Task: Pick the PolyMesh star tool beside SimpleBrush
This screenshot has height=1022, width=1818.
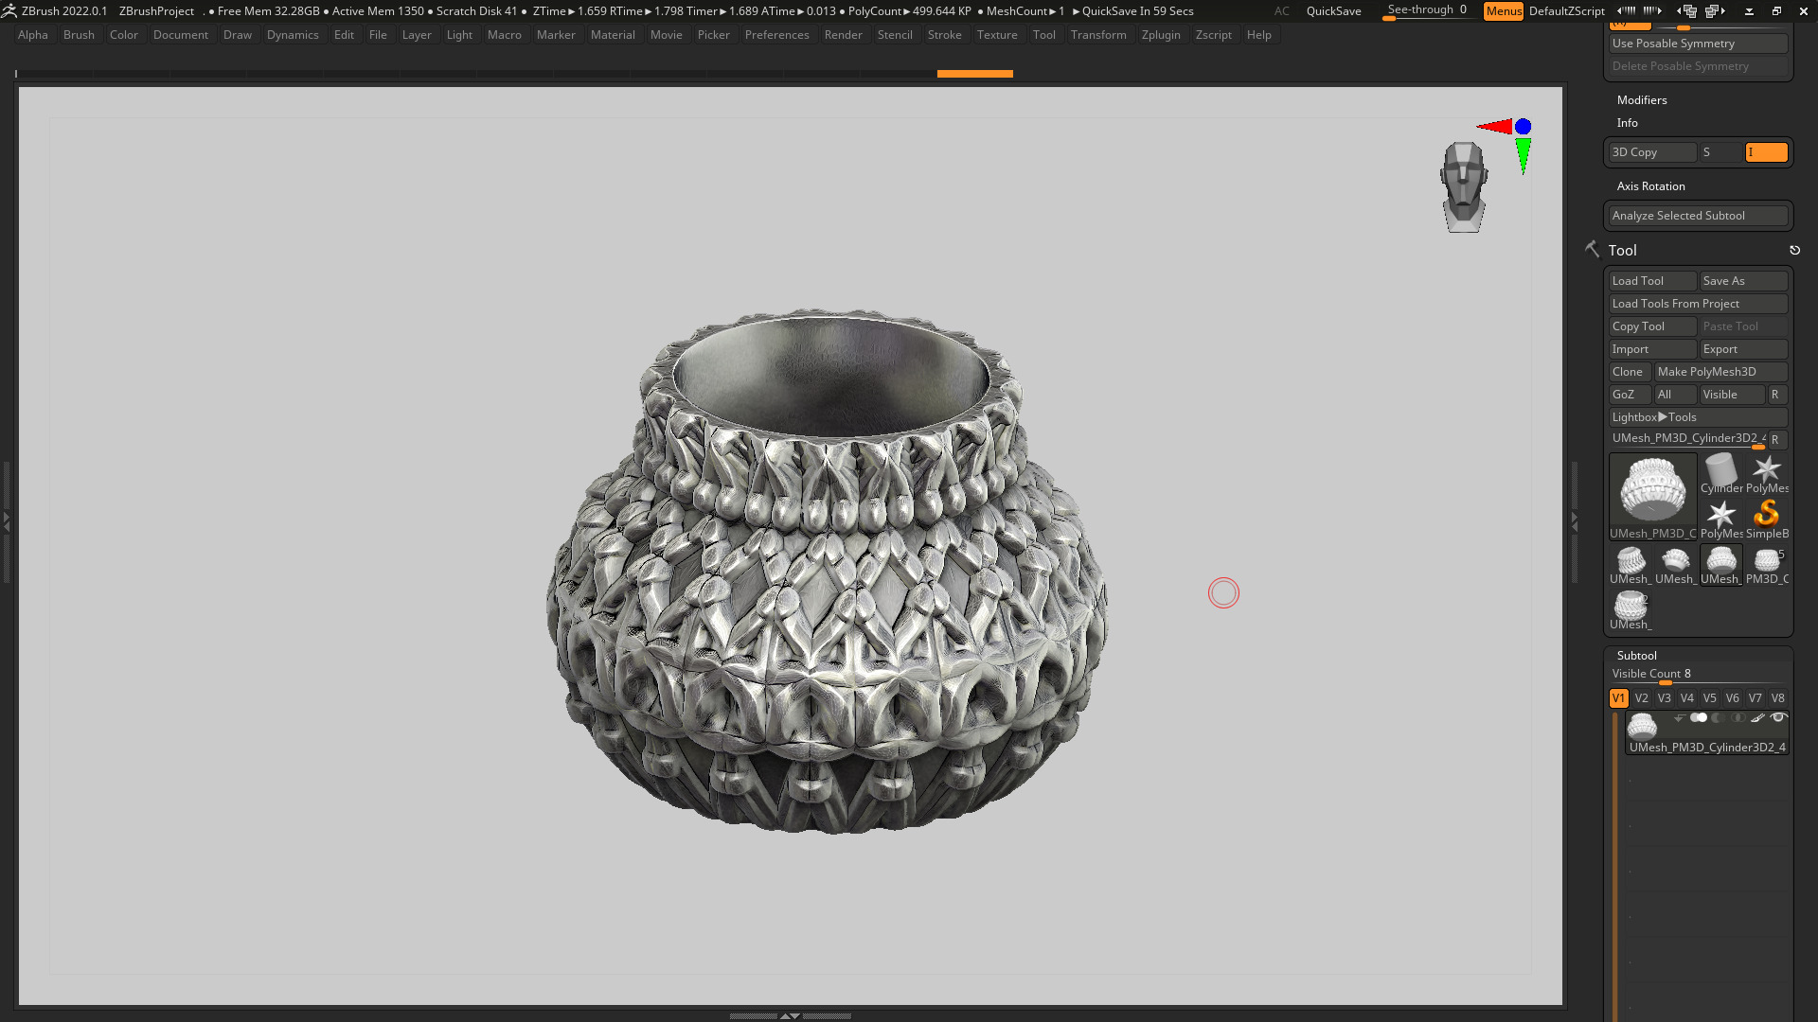Action: tap(1721, 520)
